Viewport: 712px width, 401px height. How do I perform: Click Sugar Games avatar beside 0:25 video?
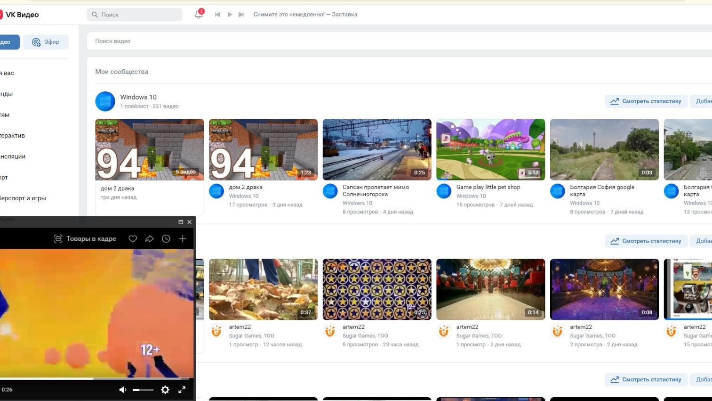(x=330, y=331)
